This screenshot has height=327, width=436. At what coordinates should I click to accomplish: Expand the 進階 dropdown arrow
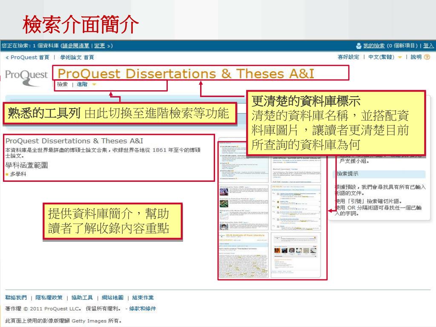pos(94,85)
